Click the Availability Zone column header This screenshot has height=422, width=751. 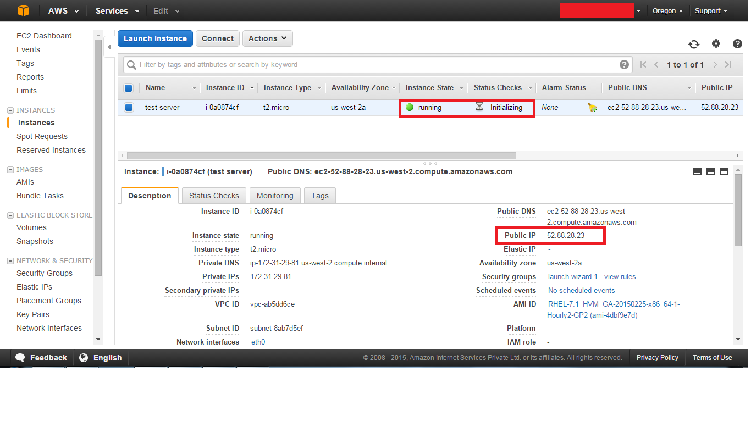tap(360, 88)
